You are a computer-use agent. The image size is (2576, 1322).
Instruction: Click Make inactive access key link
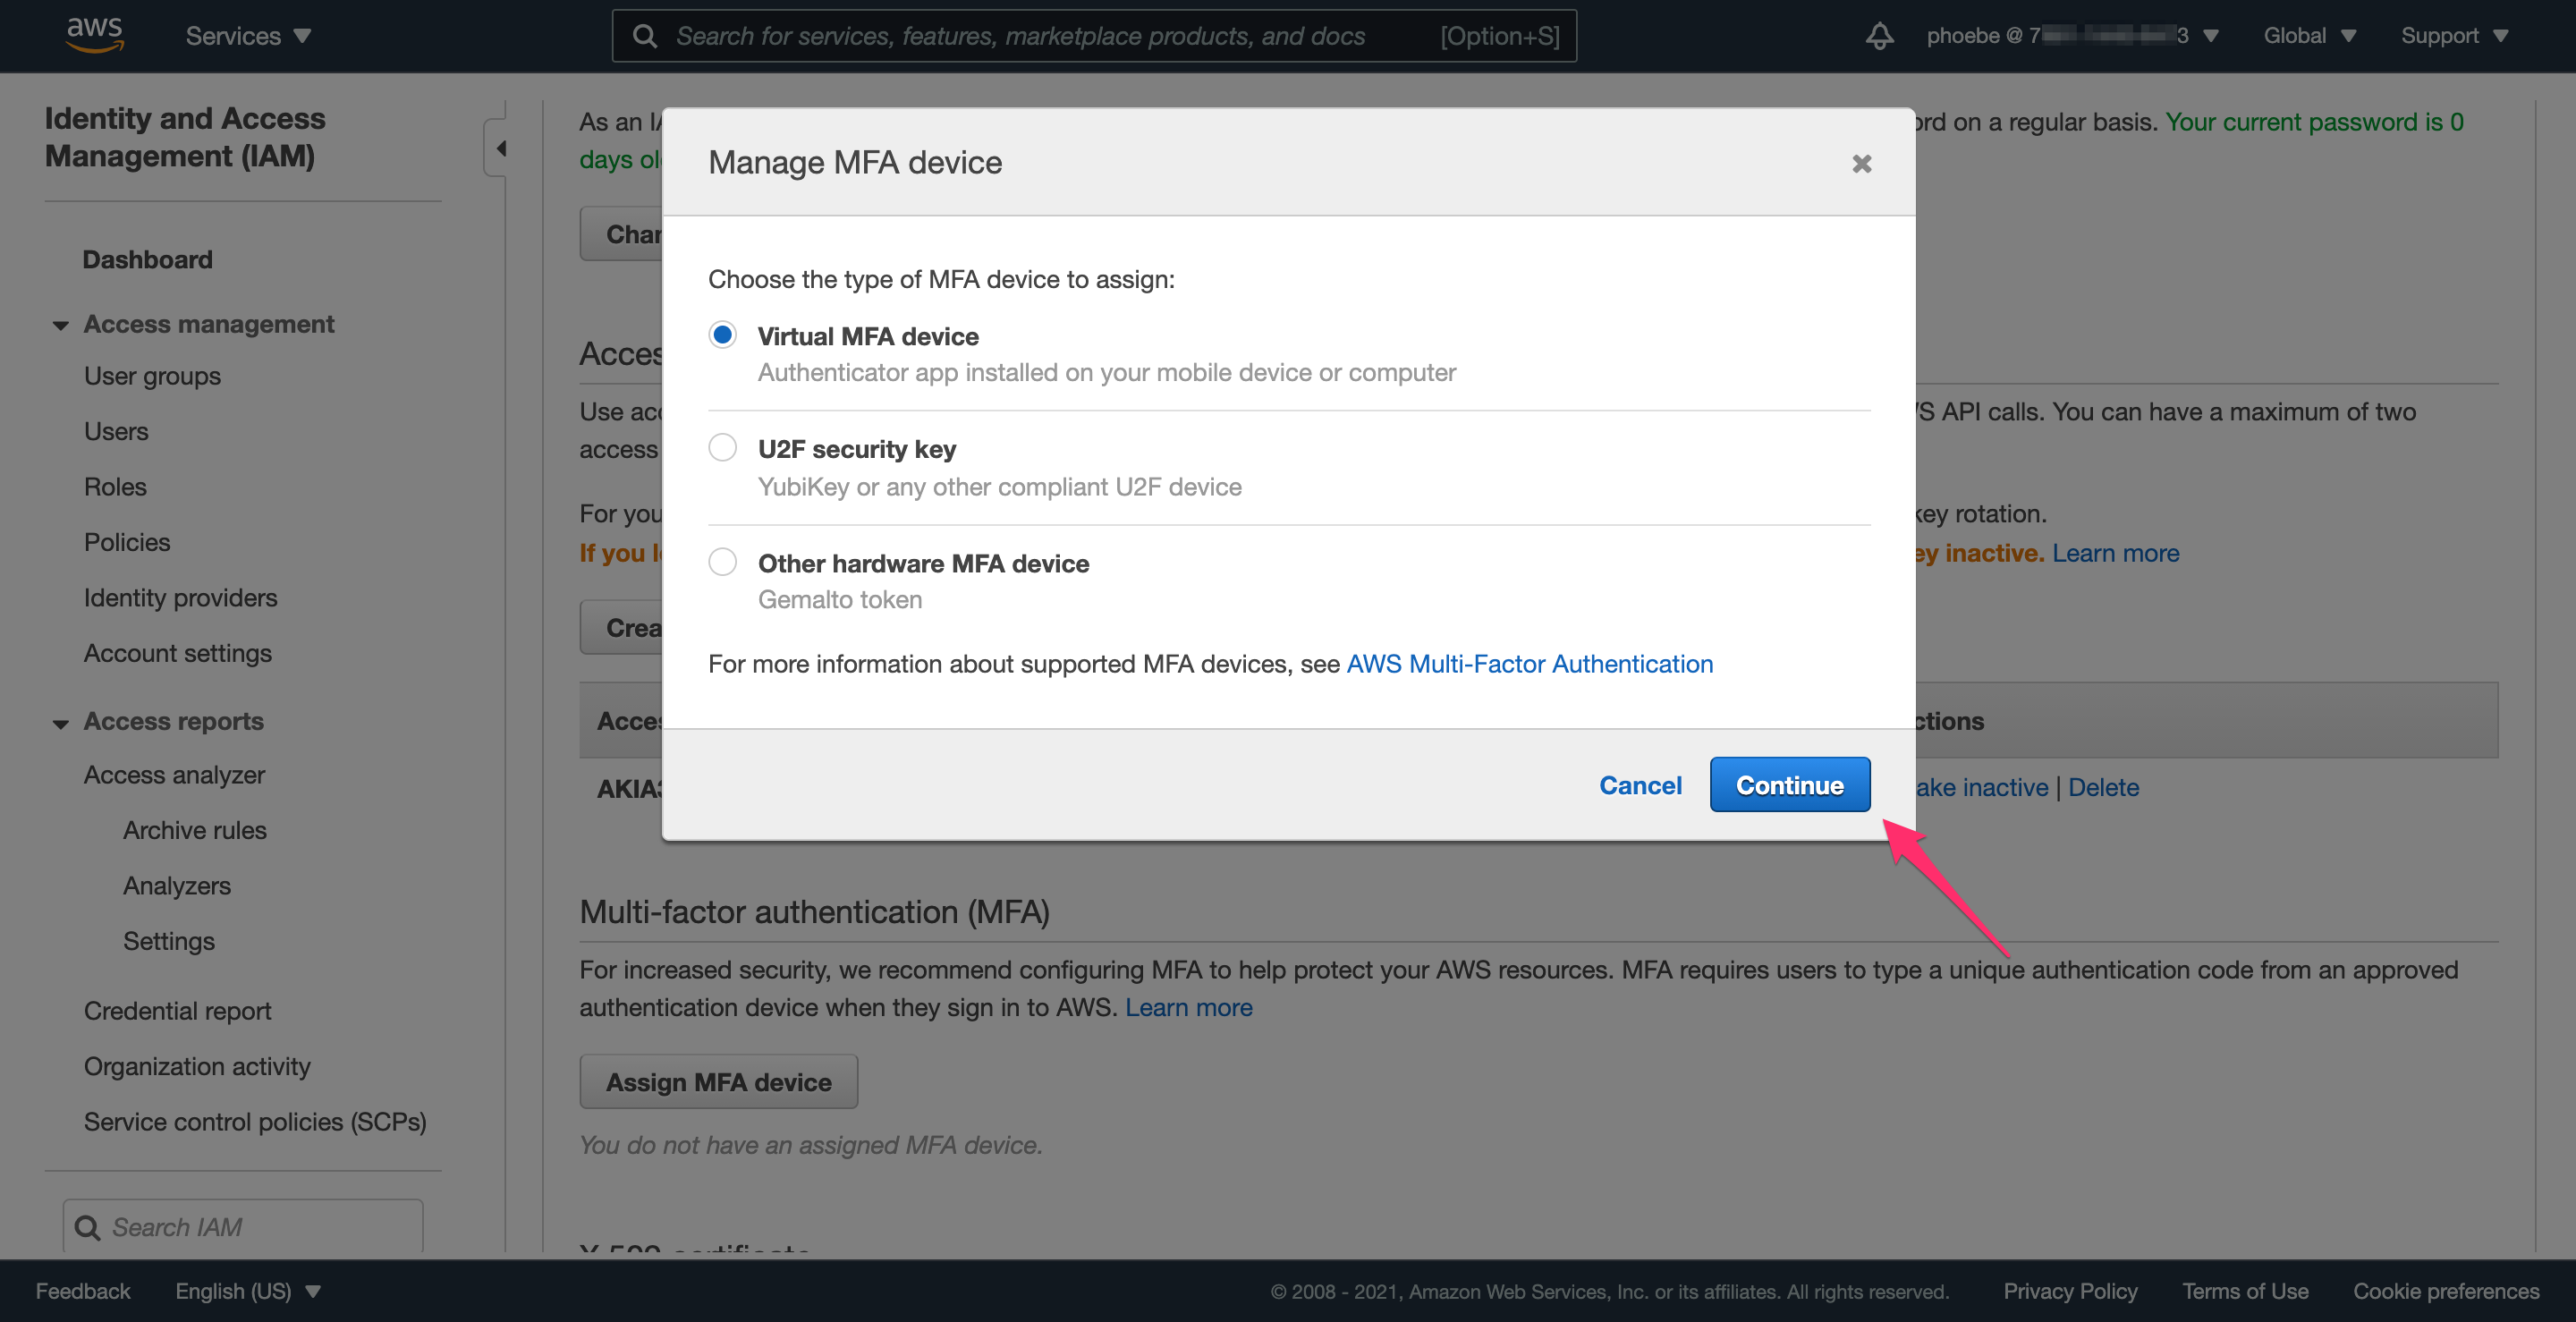1982,787
